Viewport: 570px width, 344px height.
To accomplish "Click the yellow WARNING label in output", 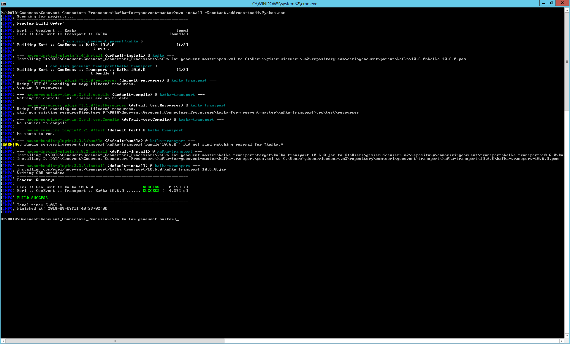I will pyautogui.click(x=11, y=144).
